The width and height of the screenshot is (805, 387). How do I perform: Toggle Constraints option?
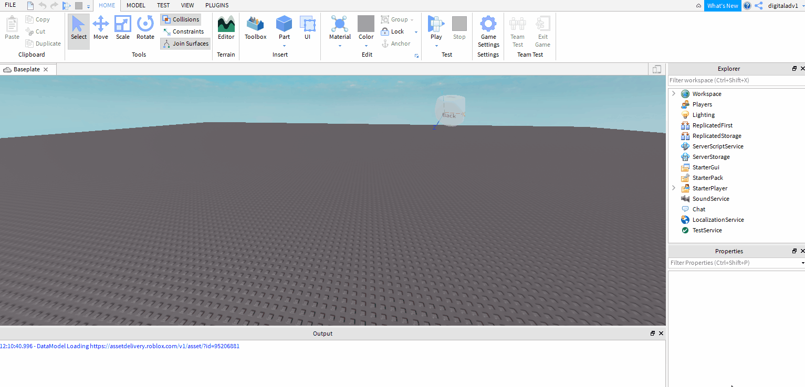183,31
